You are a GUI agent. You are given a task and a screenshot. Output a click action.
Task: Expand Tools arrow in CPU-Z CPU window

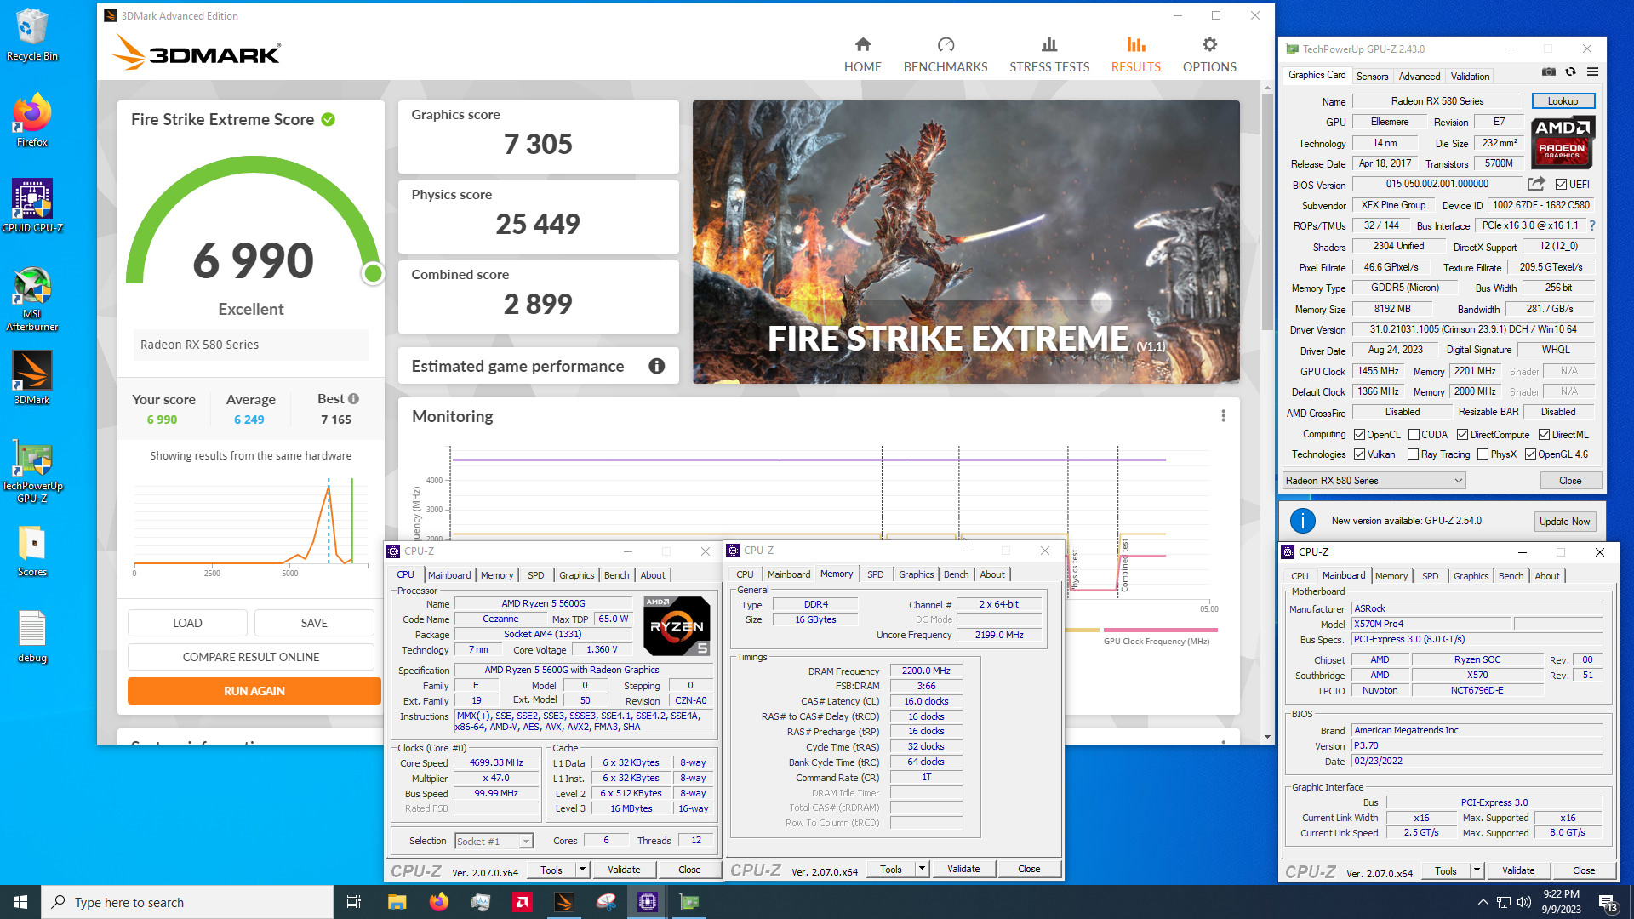click(x=582, y=870)
